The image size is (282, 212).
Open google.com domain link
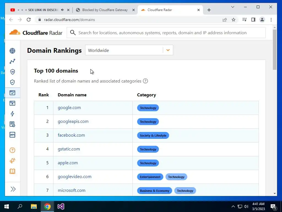click(x=69, y=108)
